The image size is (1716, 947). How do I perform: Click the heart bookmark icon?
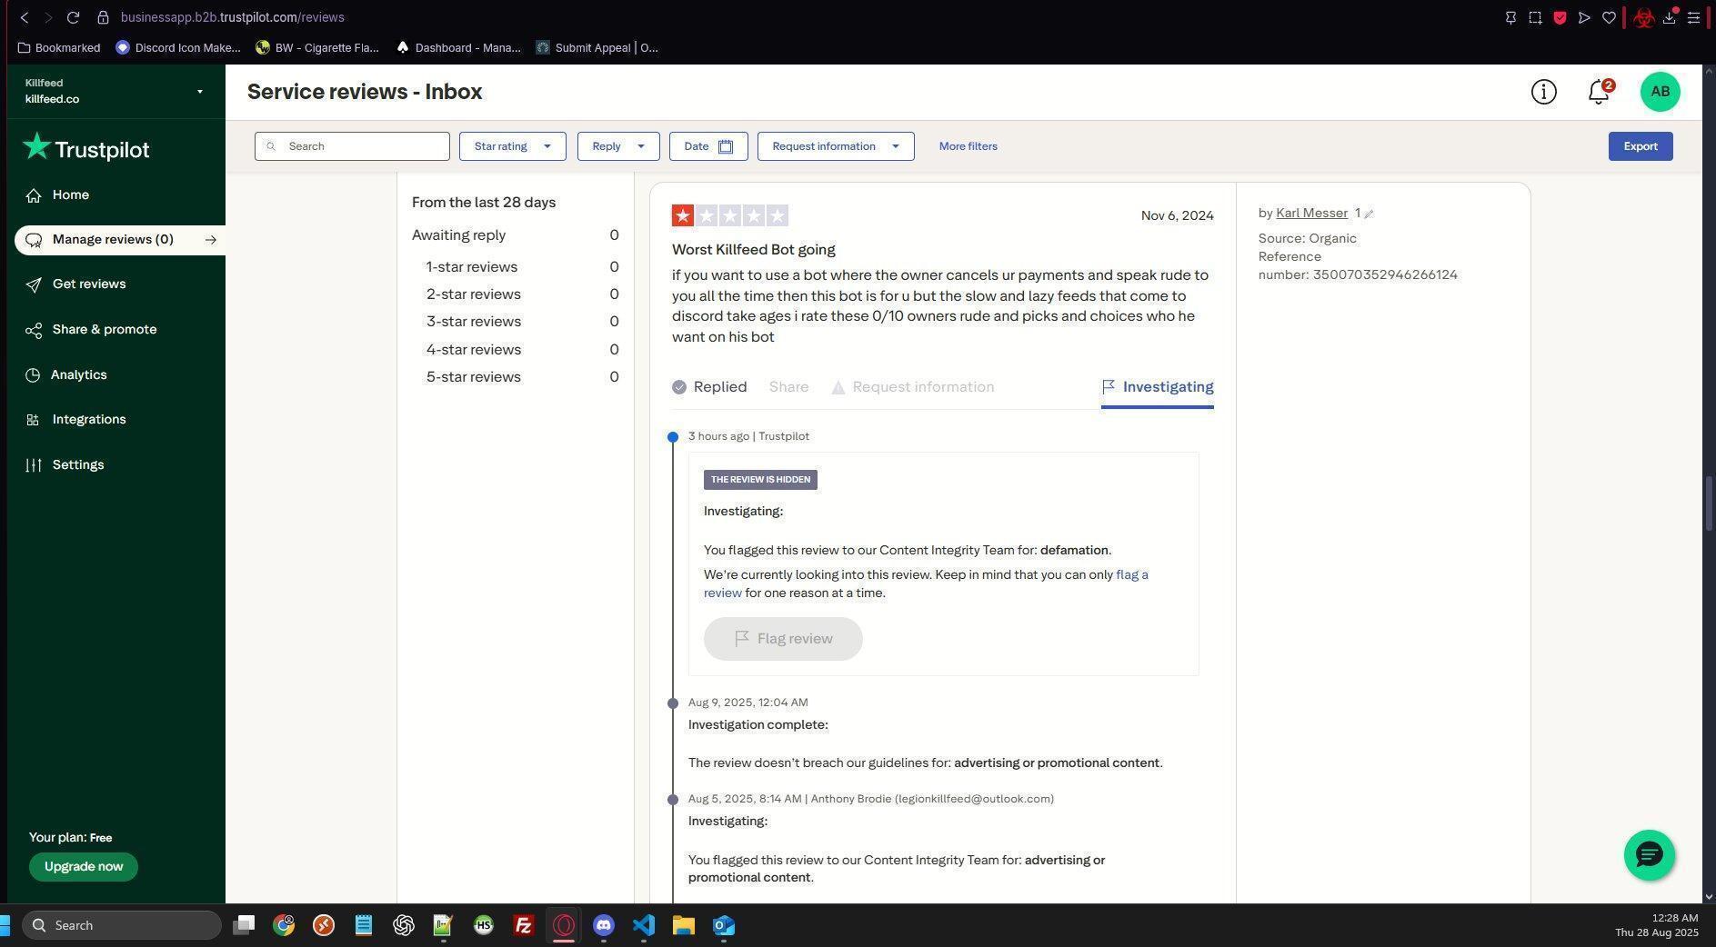1609,17
